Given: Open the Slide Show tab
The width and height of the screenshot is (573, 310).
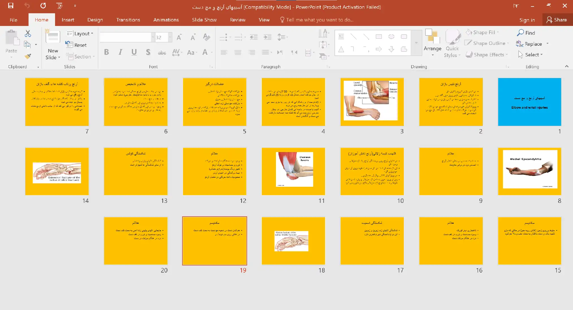Looking at the screenshot, I should [x=204, y=20].
